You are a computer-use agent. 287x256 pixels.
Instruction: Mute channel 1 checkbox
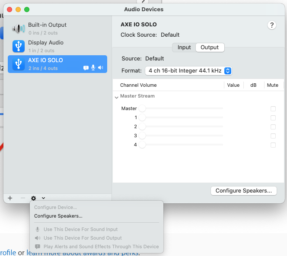[273, 118]
